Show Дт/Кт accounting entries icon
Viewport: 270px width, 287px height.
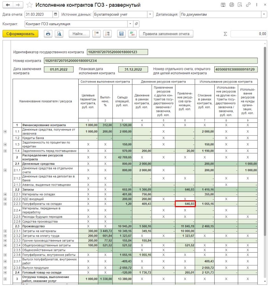tap(132, 34)
